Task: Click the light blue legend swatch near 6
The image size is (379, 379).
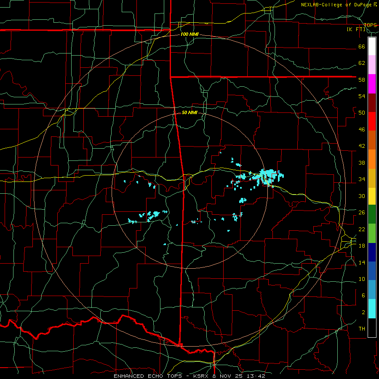Action: 372,290
